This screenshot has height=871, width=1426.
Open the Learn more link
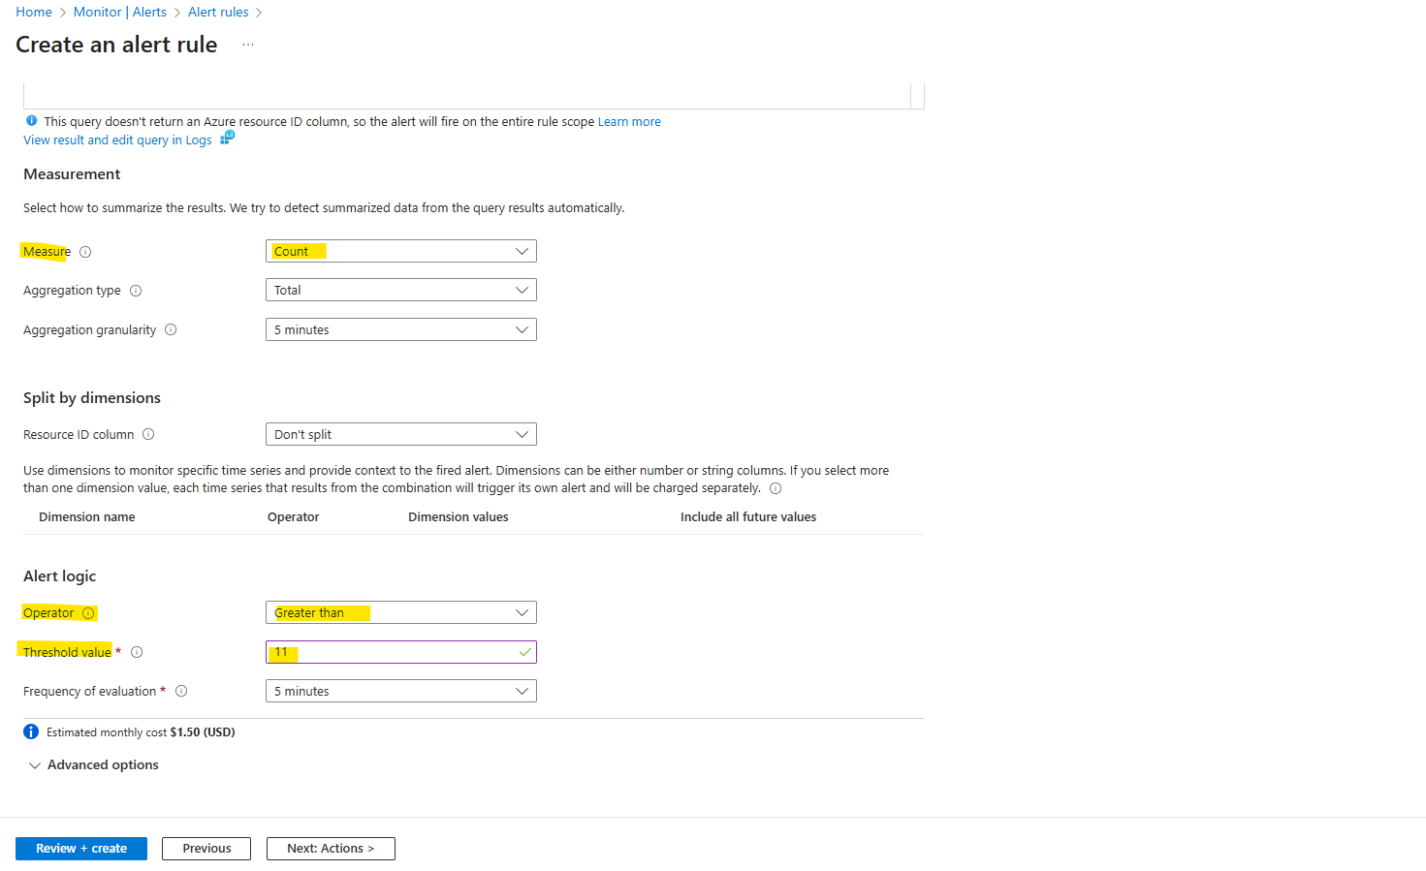(x=629, y=122)
